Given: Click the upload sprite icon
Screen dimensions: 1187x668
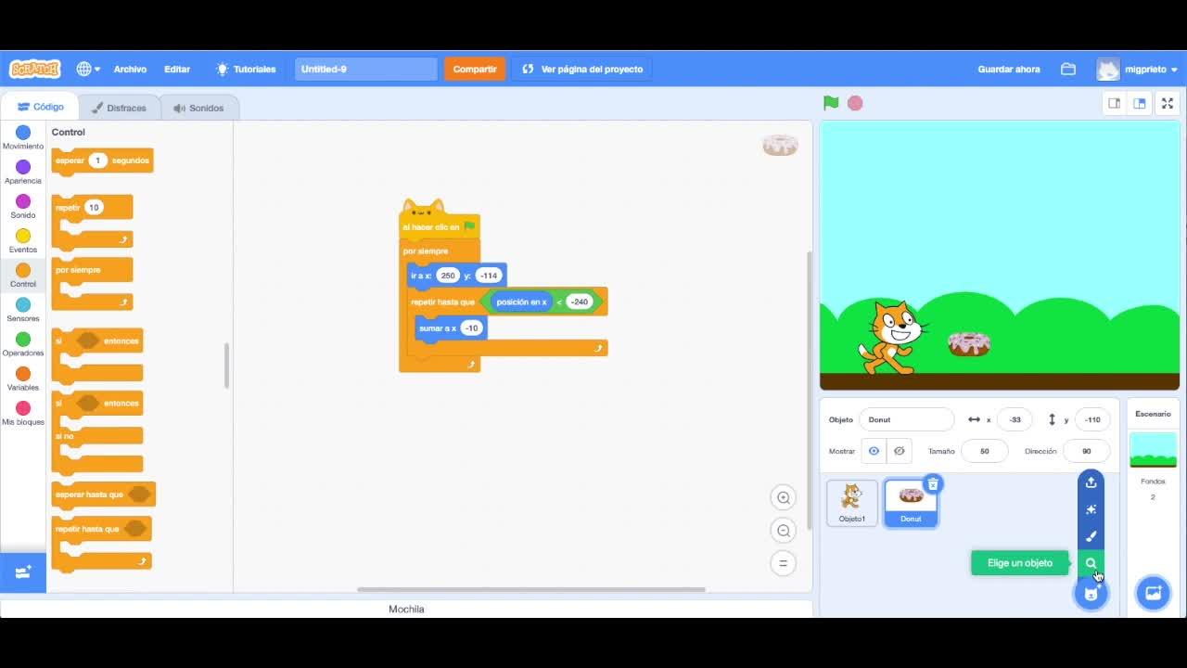Looking at the screenshot, I should tap(1091, 482).
